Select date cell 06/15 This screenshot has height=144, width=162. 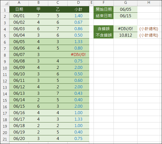pos(19,106)
